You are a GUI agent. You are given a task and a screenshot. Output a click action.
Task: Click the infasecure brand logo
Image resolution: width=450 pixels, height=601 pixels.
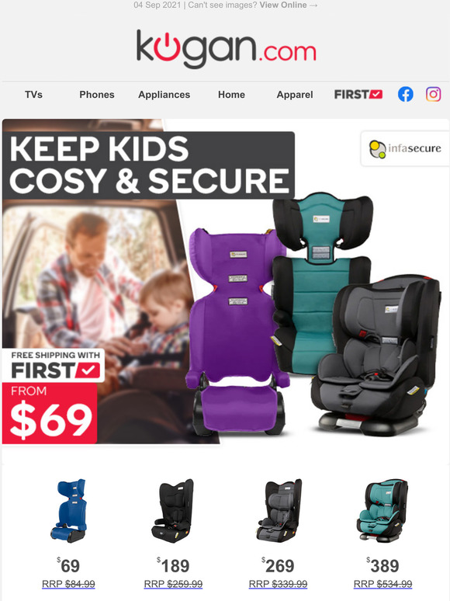pyautogui.click(x=405, y=149)
